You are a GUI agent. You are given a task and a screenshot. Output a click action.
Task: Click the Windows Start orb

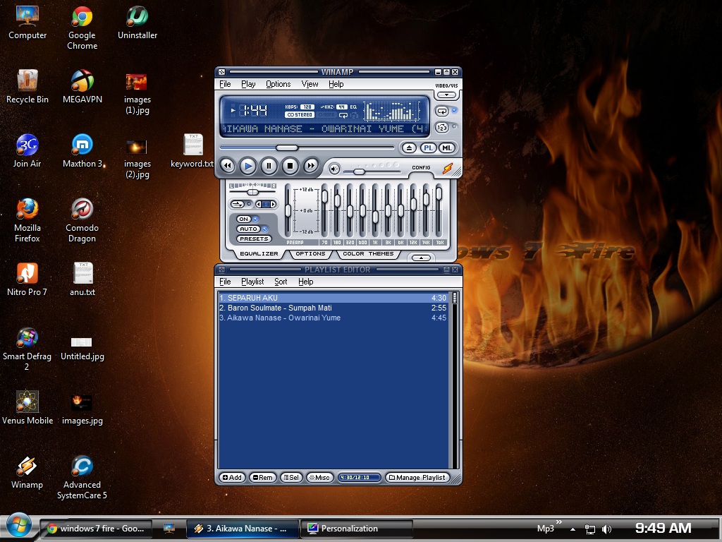tap(18, 525)
